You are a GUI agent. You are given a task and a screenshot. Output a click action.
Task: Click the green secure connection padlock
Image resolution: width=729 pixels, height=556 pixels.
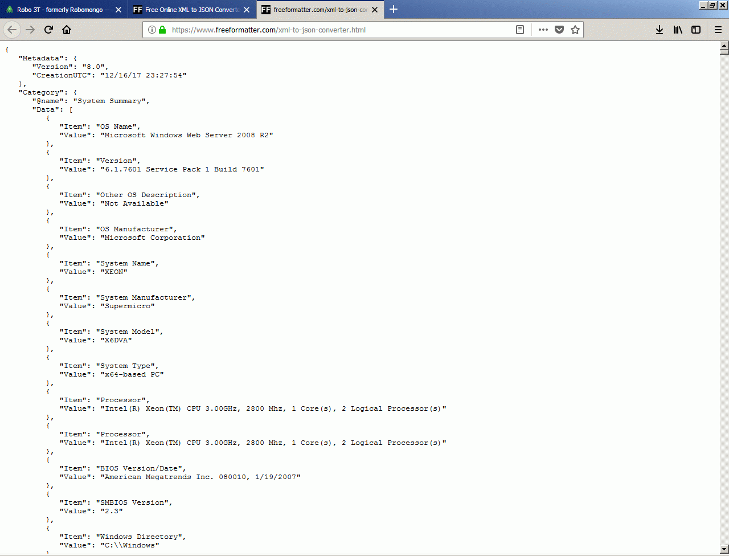pyautogui.click(x=162, y=30)
